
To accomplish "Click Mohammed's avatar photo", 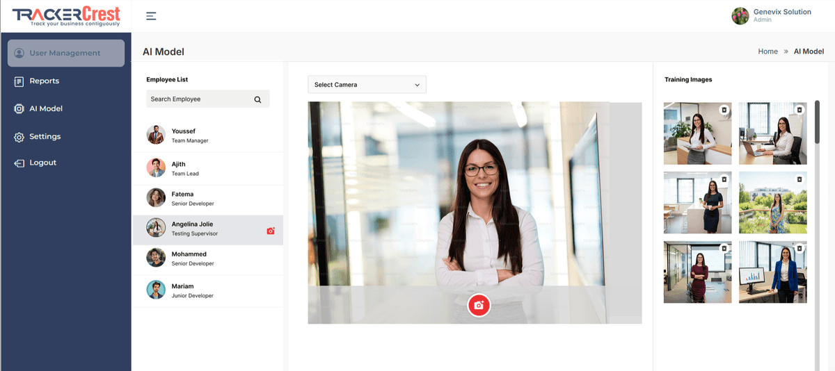I will pos(156,258).
